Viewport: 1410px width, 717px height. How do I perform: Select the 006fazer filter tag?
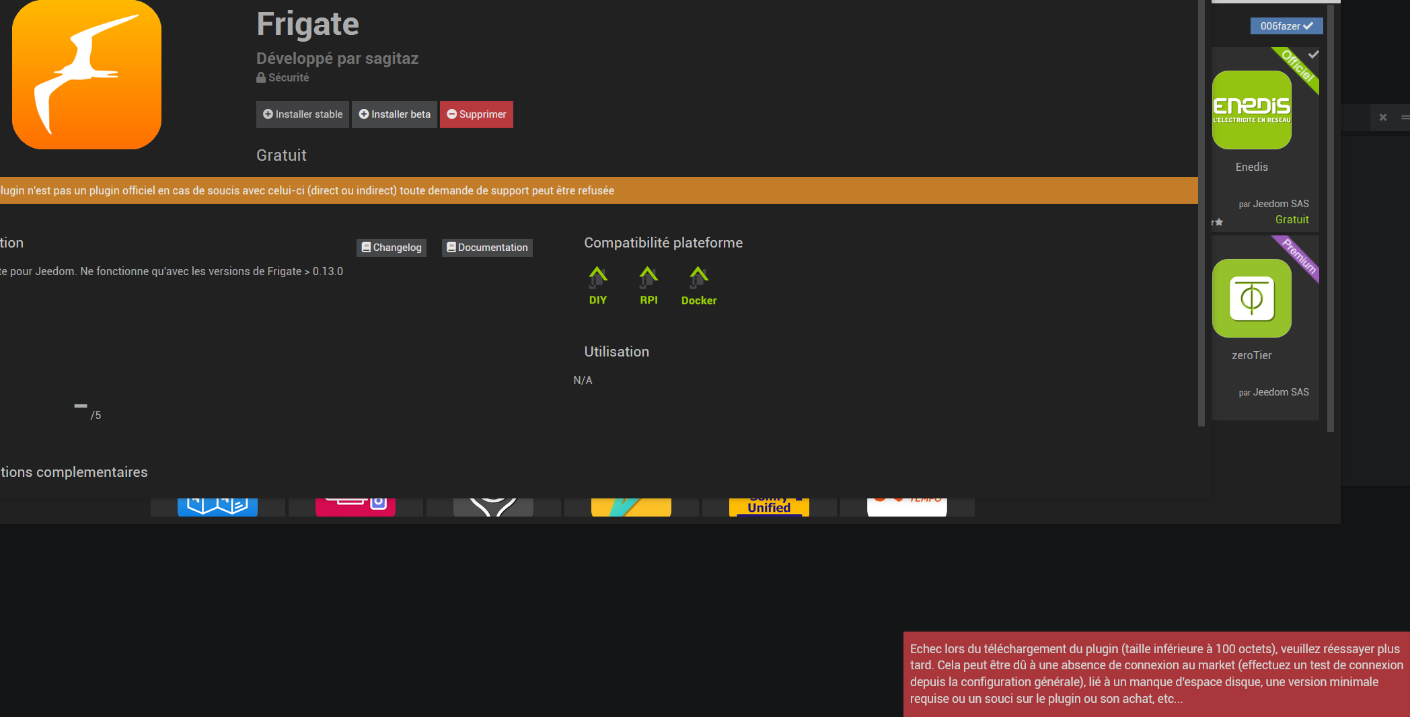[1286, 26]
